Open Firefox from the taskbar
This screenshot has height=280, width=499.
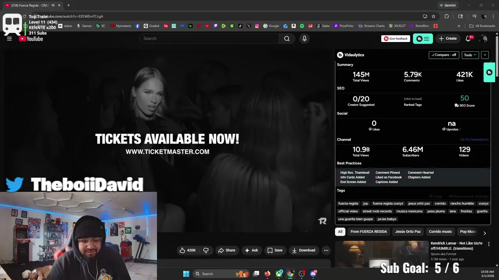[267, 274]
